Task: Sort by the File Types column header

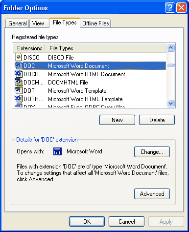Action: point(105,48)
